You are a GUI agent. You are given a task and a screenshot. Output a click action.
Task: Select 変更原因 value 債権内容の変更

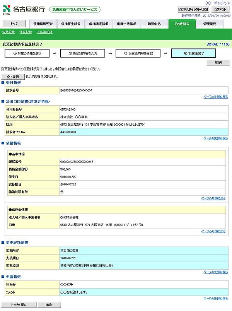[87, 266]
